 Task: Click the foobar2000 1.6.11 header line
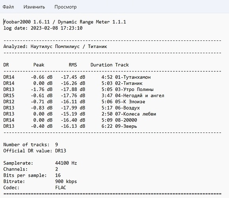(x=65, y=22)
